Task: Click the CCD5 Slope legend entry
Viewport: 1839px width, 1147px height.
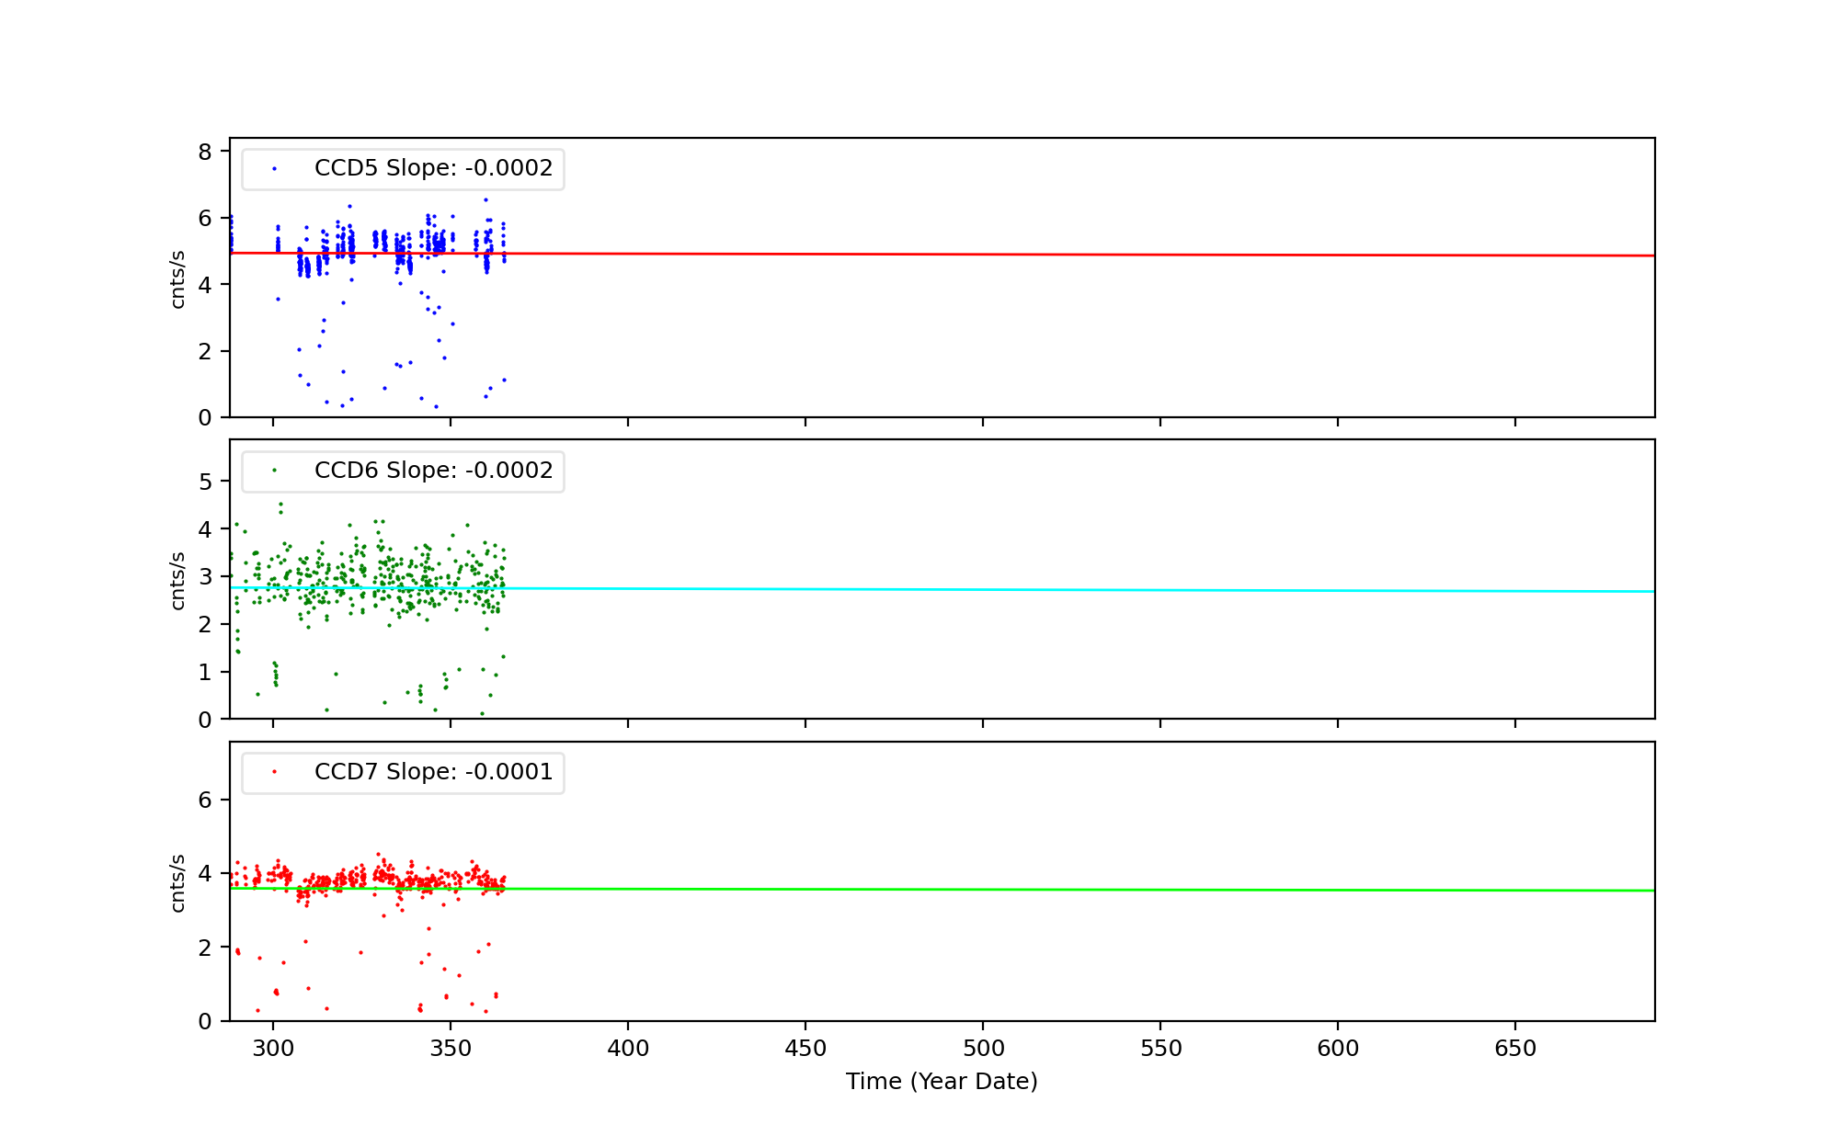Action: (x=433, y=168)
